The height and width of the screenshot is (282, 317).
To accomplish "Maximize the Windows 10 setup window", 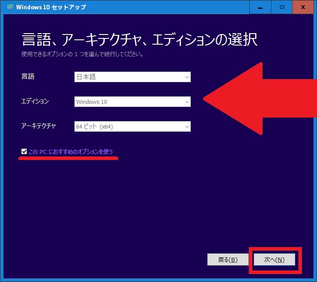I will tap(282, 7).
